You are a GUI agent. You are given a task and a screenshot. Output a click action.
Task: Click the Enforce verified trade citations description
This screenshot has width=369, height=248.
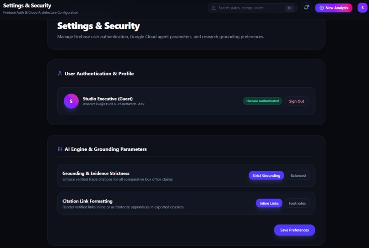coord(118,179)
